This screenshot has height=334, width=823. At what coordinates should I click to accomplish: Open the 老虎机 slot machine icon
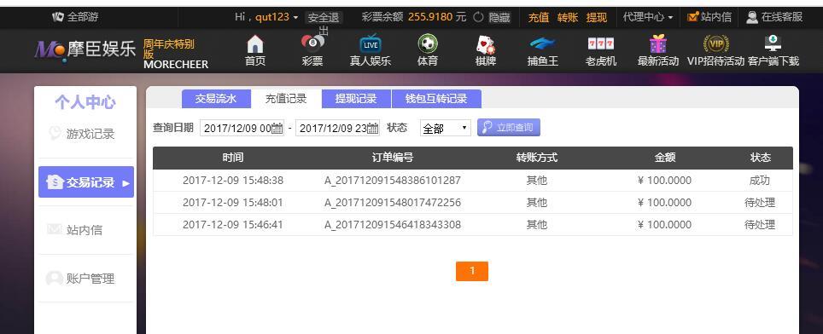click(600, 44)
